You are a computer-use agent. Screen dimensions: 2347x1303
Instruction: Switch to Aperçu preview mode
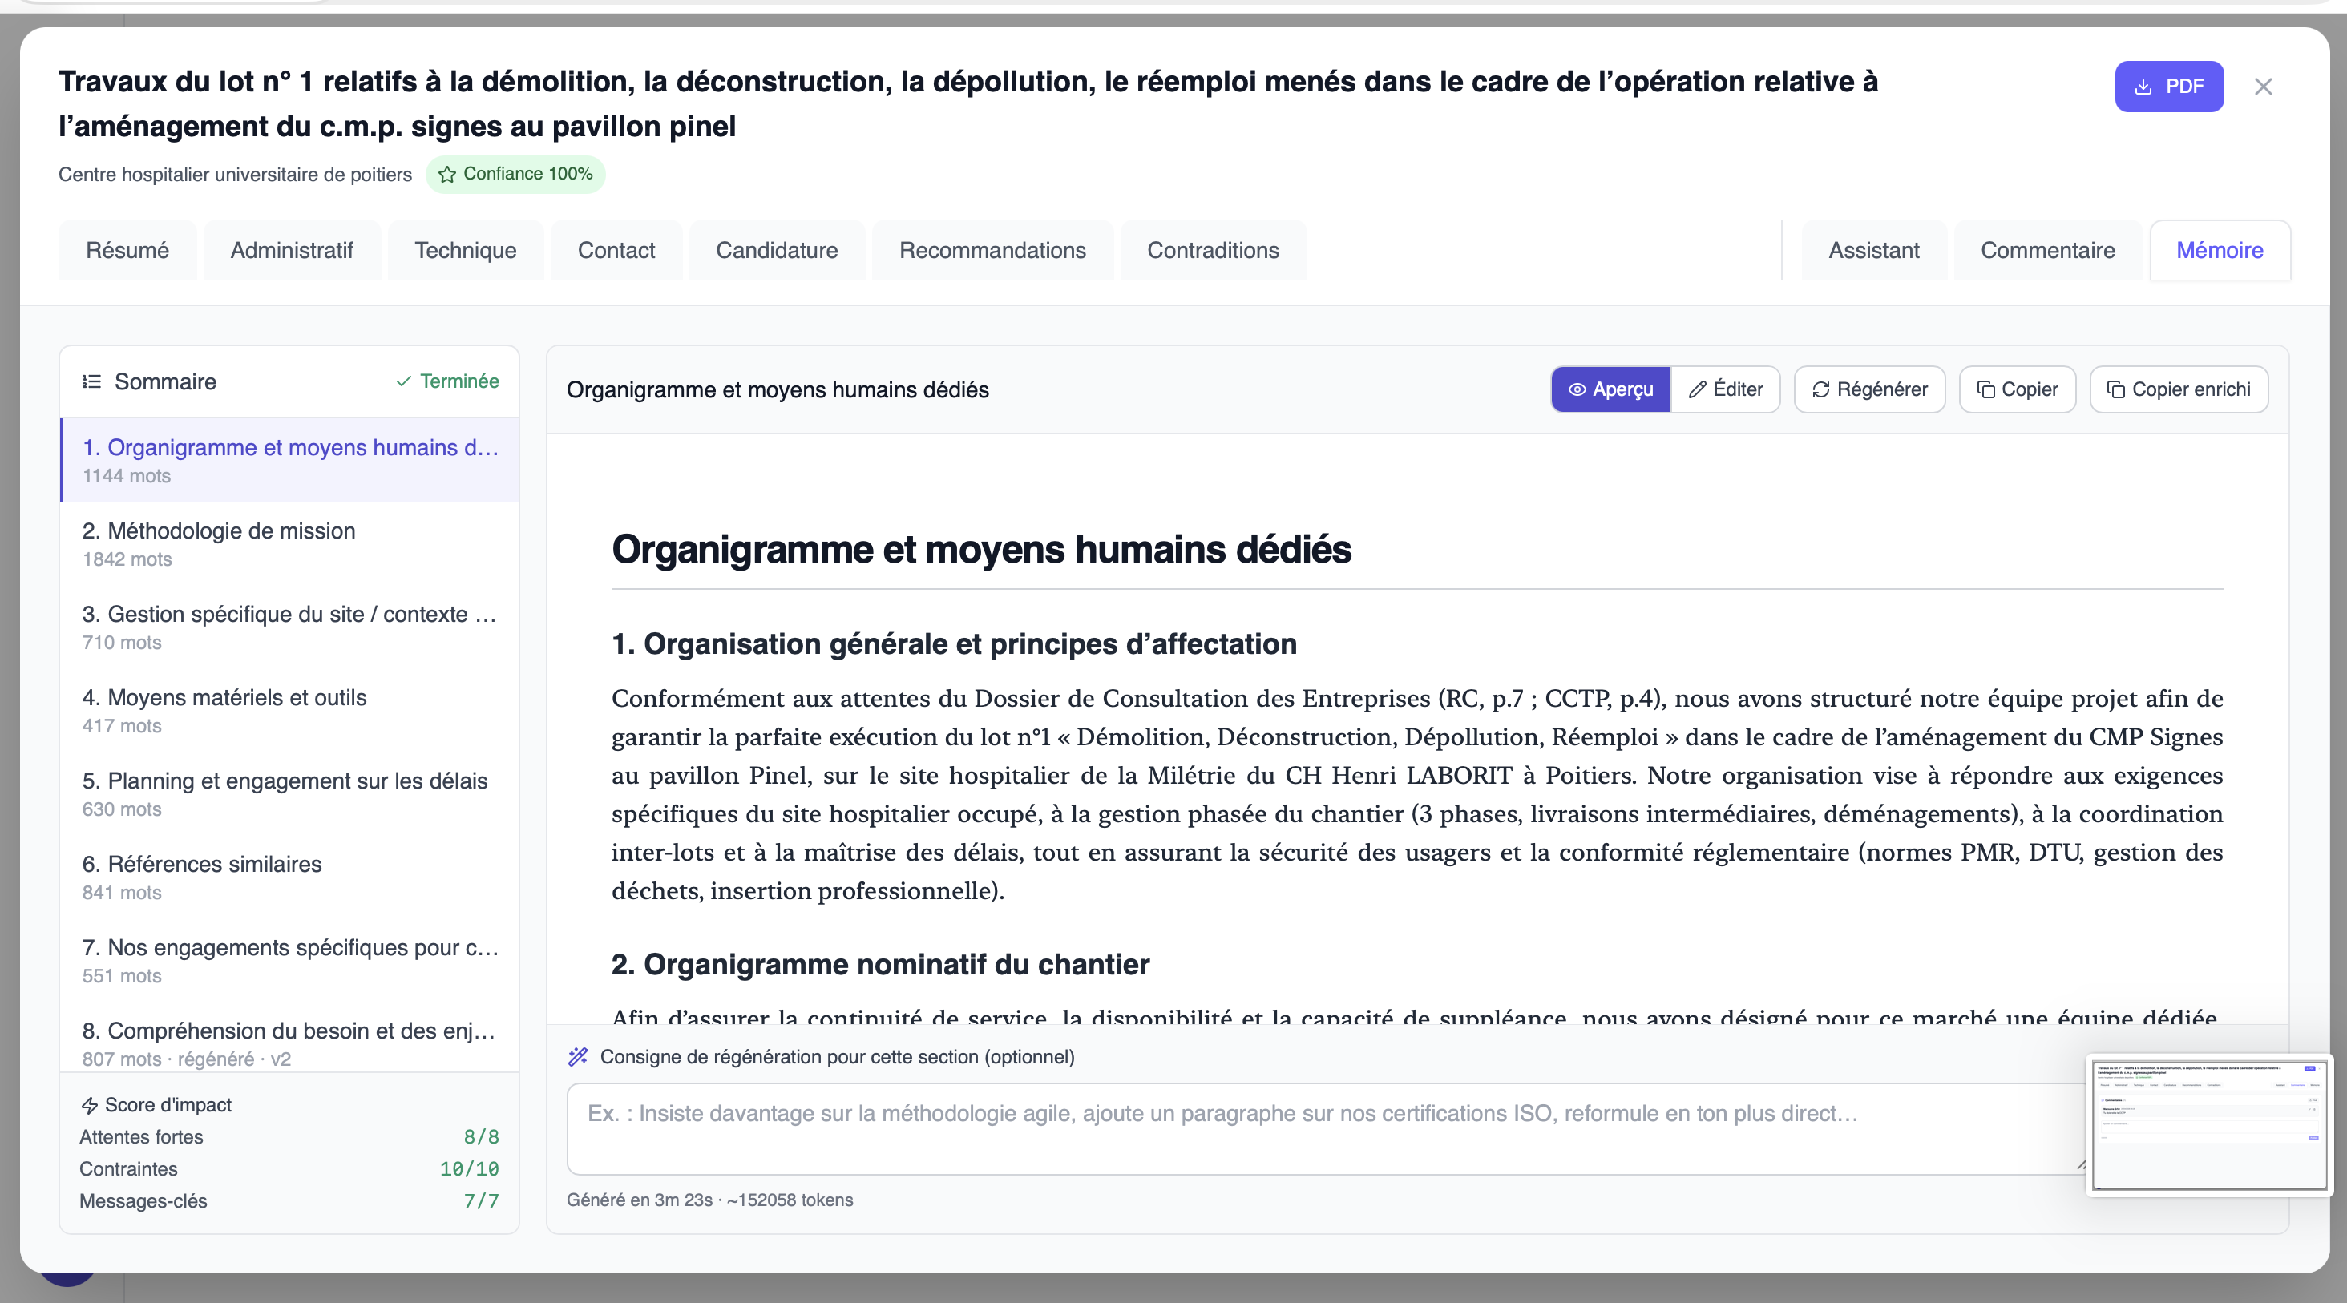coord(1611,389)
